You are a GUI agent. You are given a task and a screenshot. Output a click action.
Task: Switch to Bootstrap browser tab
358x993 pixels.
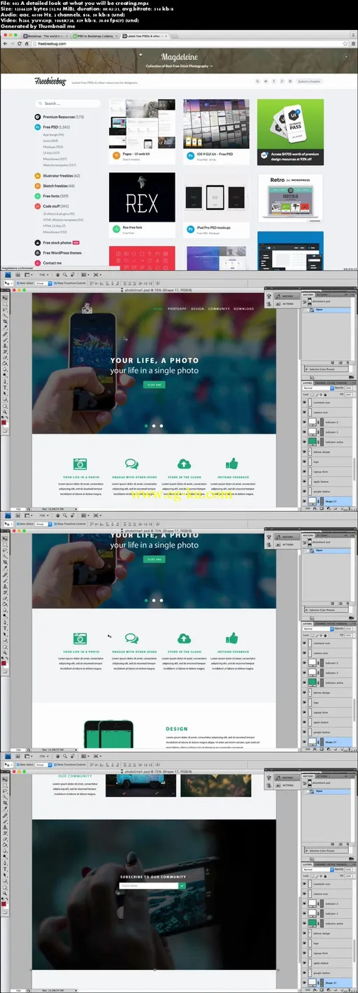[x=45, y=34]
